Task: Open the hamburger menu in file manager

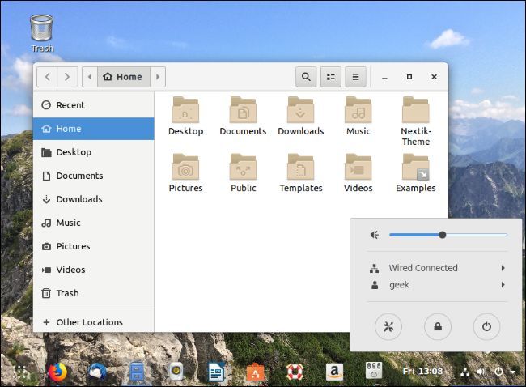Action: [354, 77]
